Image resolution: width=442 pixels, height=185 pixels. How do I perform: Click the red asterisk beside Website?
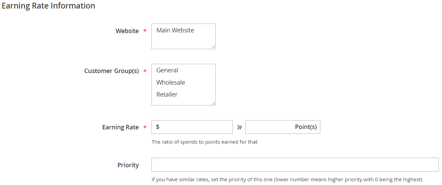[145, 31]
